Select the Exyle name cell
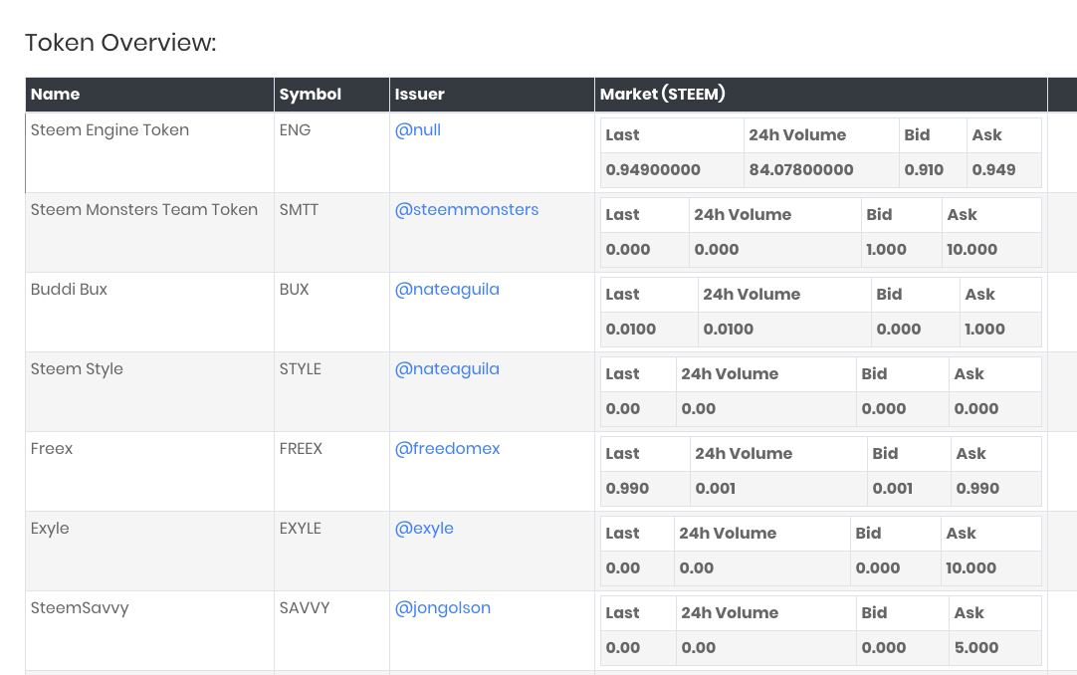The width and height of the screenshot is (1077, 675). point(149,552)
